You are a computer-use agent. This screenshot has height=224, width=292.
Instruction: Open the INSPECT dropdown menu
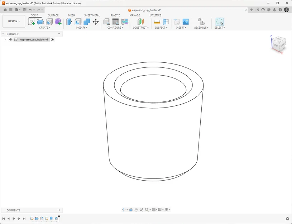pyautogui.click(x=161, y=28)
